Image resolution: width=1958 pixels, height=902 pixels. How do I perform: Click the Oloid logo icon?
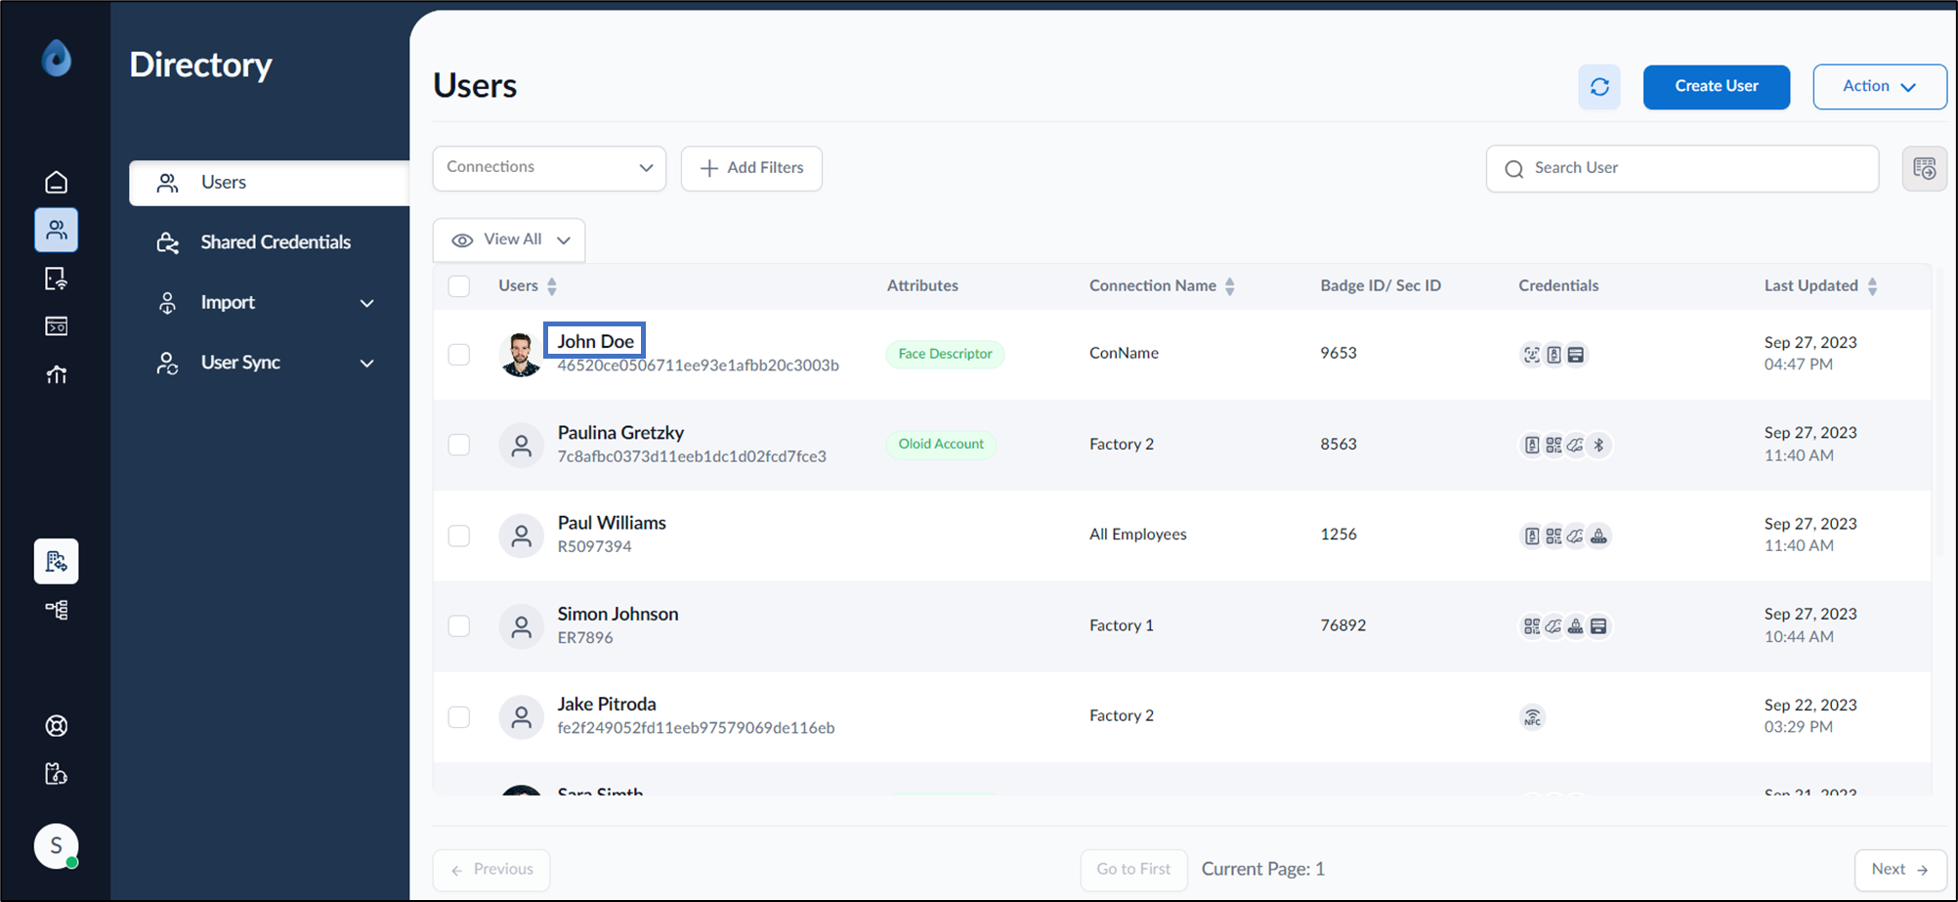click(57, 59)
